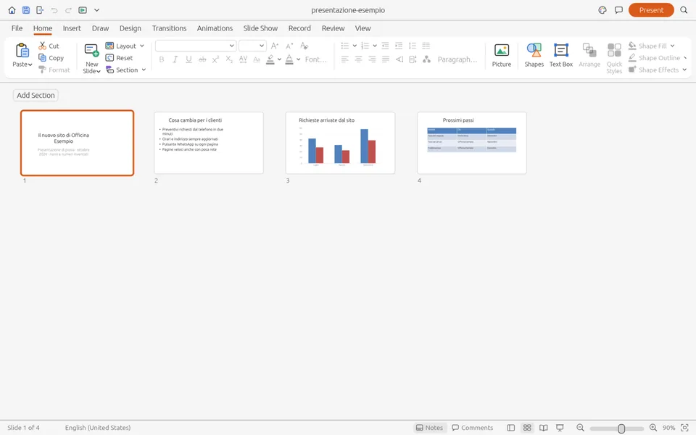
Task: Open the theme palette icon beside Present
Action: 602,10
